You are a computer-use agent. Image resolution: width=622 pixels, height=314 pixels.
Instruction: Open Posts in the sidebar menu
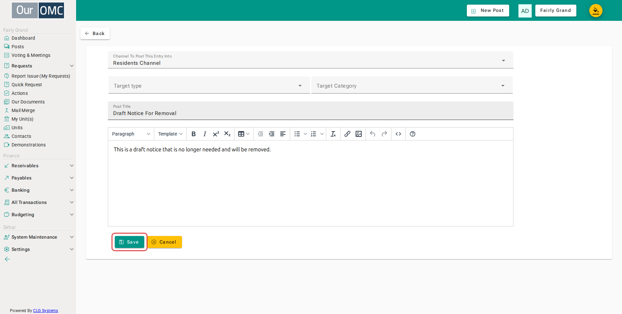click(18, 47)
